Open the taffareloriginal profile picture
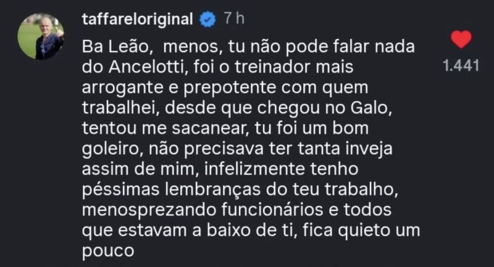The height and width of the screenshot is (267, 494). coord(41,36)
